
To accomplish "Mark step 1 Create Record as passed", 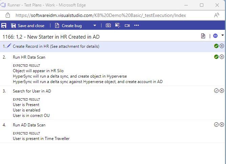I will pos(216,46).
